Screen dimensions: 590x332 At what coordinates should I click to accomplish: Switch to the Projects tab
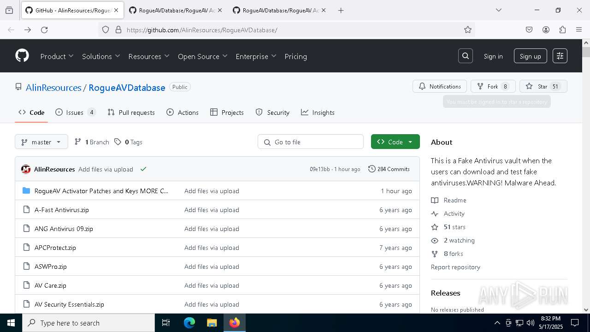[x=227, y=113]
